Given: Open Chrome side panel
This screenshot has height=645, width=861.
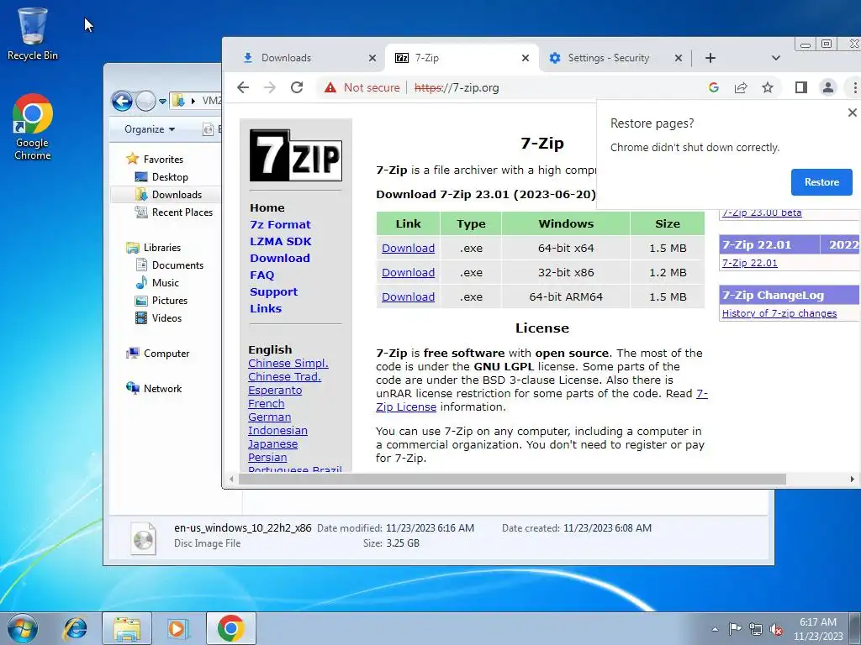Looking at the screenshot, I should click(x=800, y=87).
